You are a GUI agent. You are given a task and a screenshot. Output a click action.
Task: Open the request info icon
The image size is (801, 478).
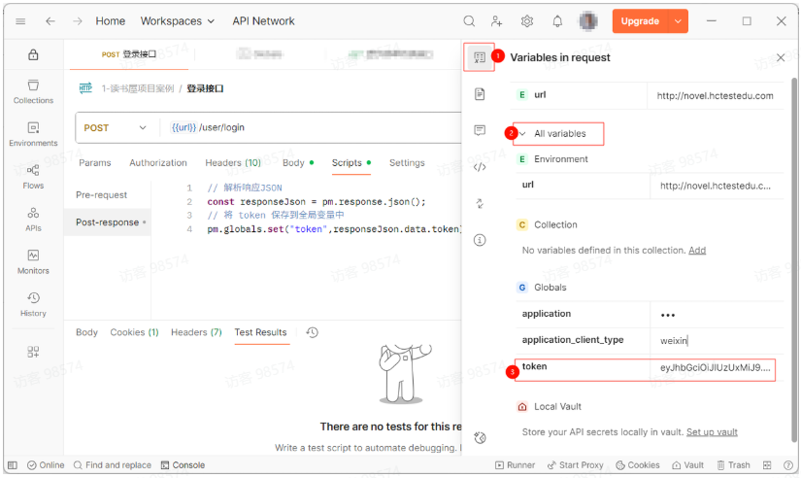[x=480, y=240]
